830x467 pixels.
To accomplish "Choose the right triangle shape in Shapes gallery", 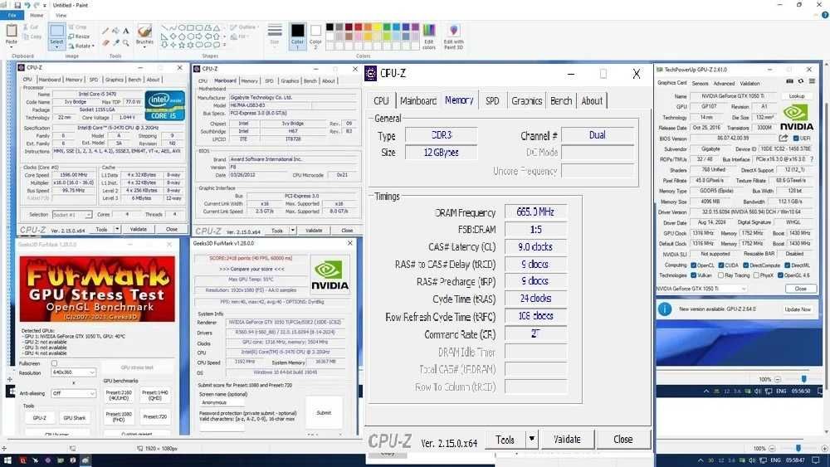I will [x=165, y=36].
